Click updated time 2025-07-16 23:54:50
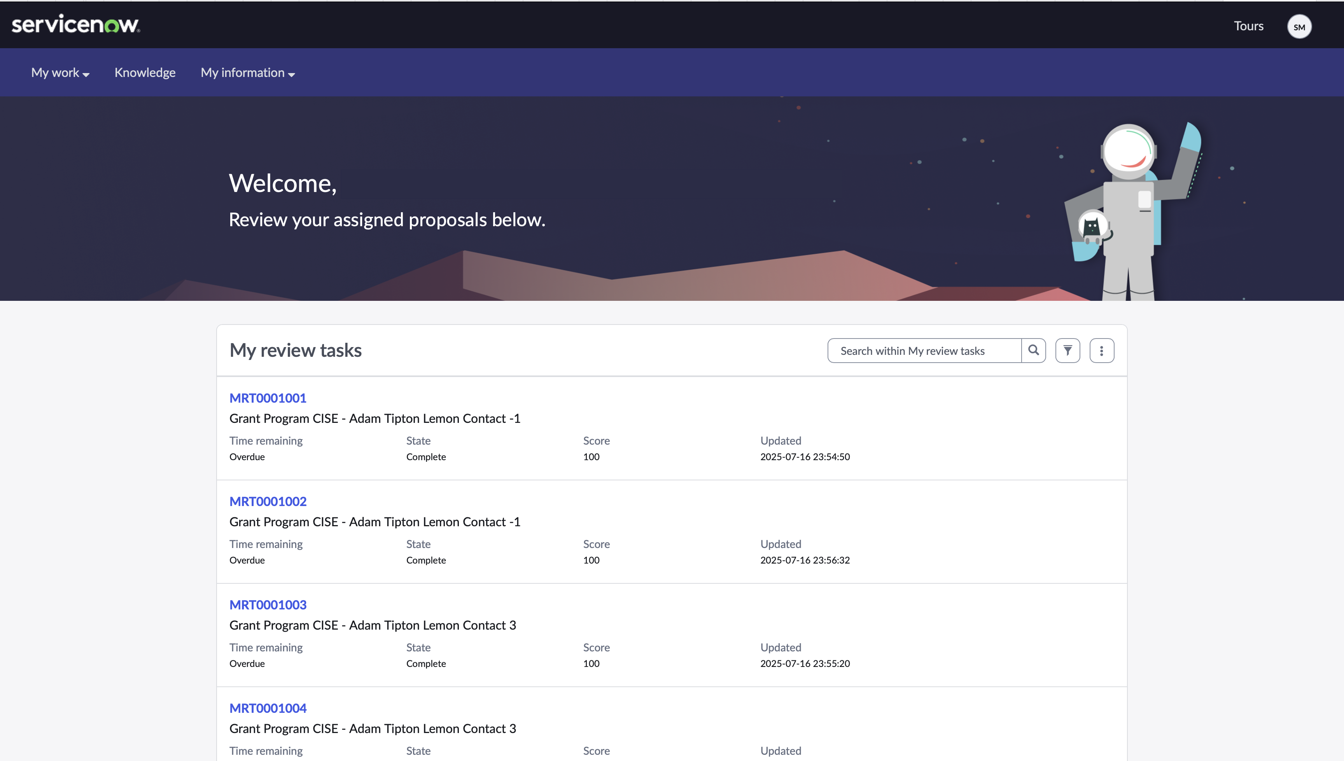1344x761 pixels. coord(805,457)
